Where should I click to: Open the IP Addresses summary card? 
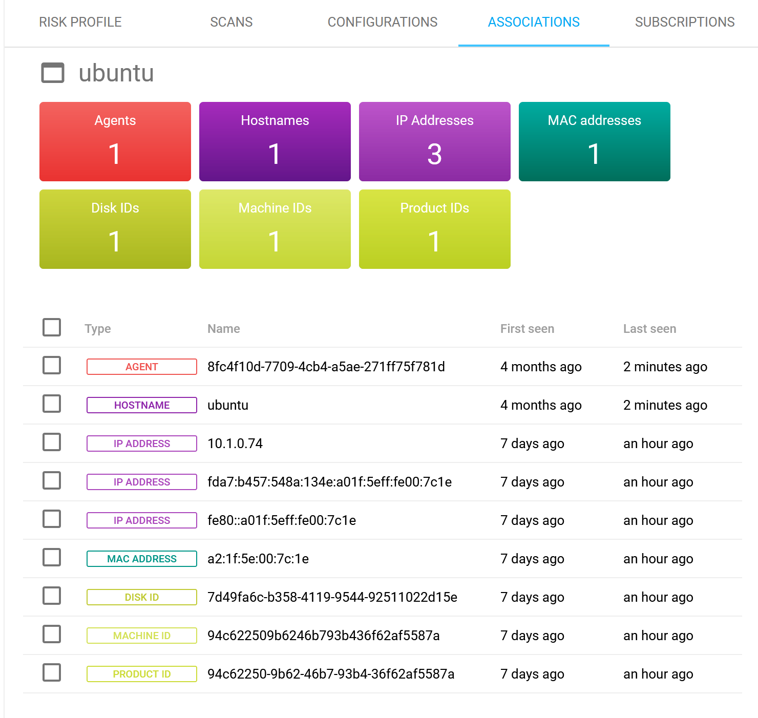pyautogui.click(x=435, y=141)
